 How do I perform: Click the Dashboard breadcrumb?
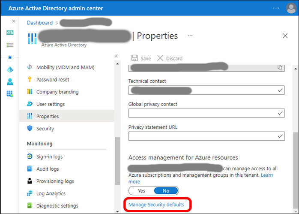pos(40,23)
